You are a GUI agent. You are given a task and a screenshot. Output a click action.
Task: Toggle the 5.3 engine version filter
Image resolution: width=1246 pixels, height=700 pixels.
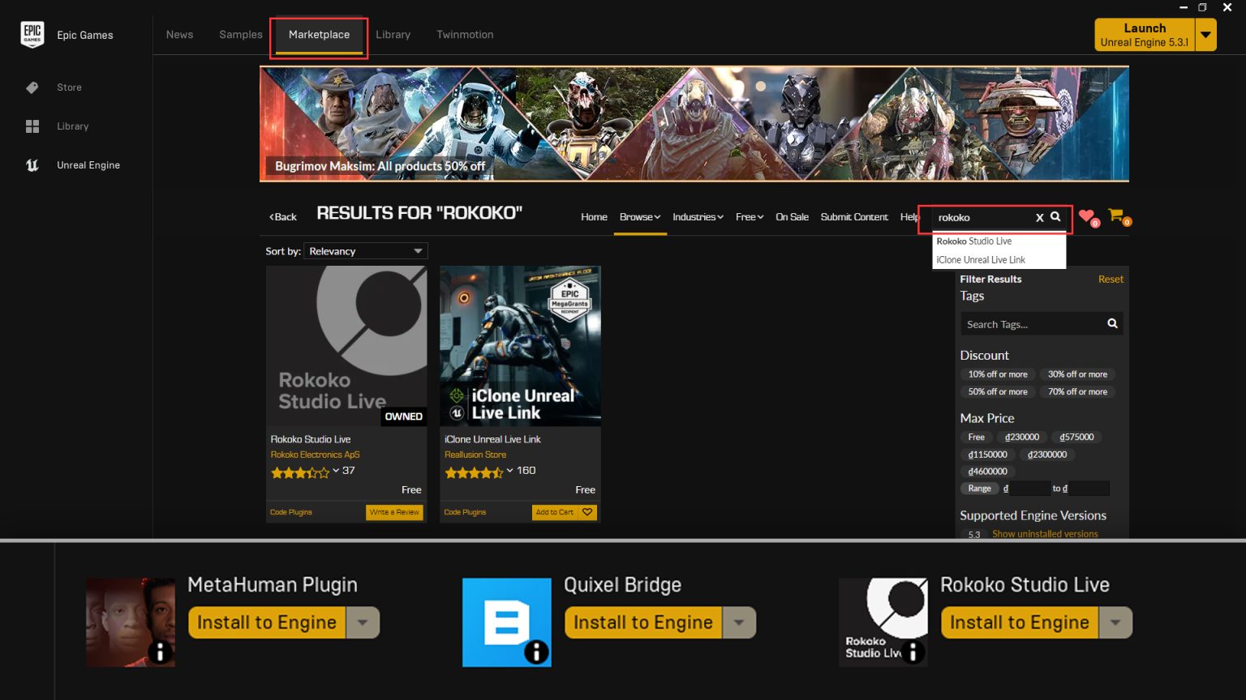click(x=974, y=534)
